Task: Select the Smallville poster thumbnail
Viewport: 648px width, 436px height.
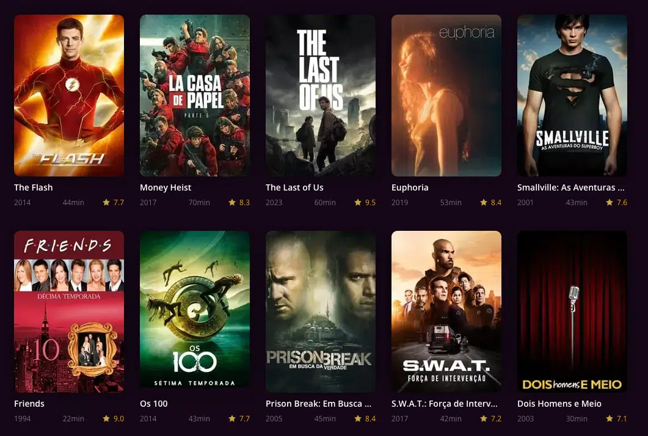Action: (x=572, y=95)
